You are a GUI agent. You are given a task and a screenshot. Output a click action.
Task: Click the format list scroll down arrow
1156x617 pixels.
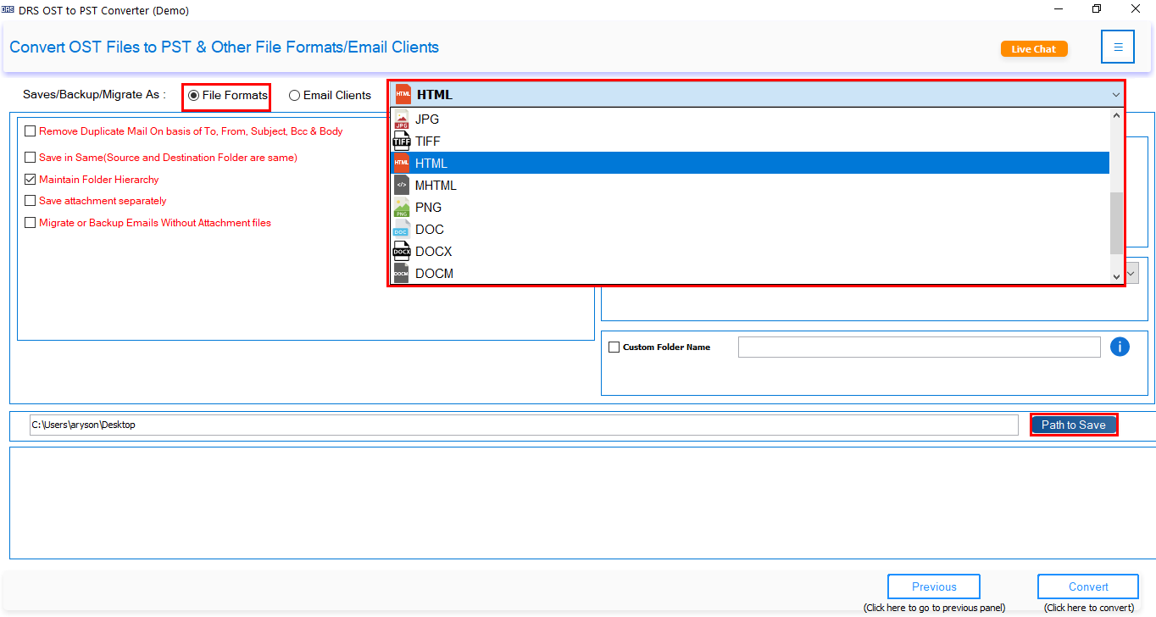pyautogui.click(x=1116, y=277)
